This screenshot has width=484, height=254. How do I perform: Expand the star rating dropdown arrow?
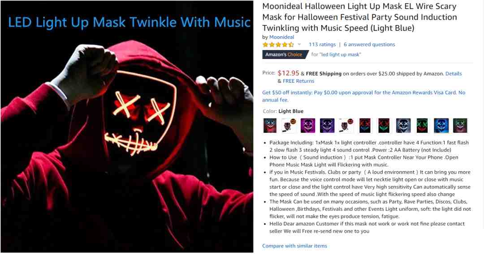[299, 45]
